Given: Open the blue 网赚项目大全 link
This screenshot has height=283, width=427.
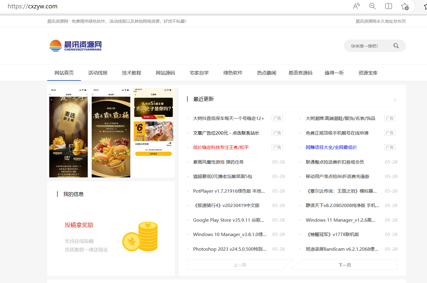Looking at the screenshot, I should pos(331,147).
